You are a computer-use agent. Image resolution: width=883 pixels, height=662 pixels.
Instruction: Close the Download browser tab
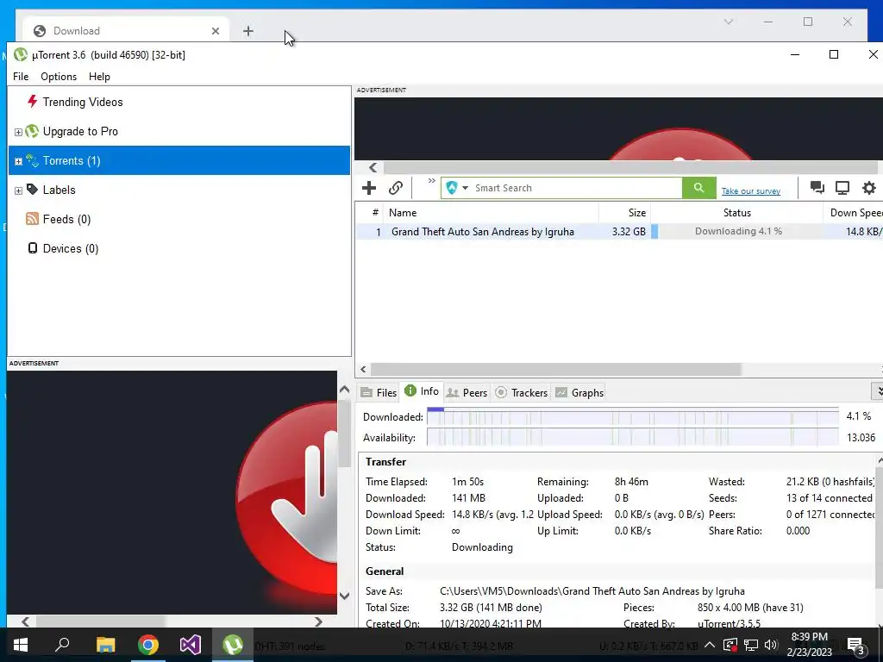(x=215, y=31)
